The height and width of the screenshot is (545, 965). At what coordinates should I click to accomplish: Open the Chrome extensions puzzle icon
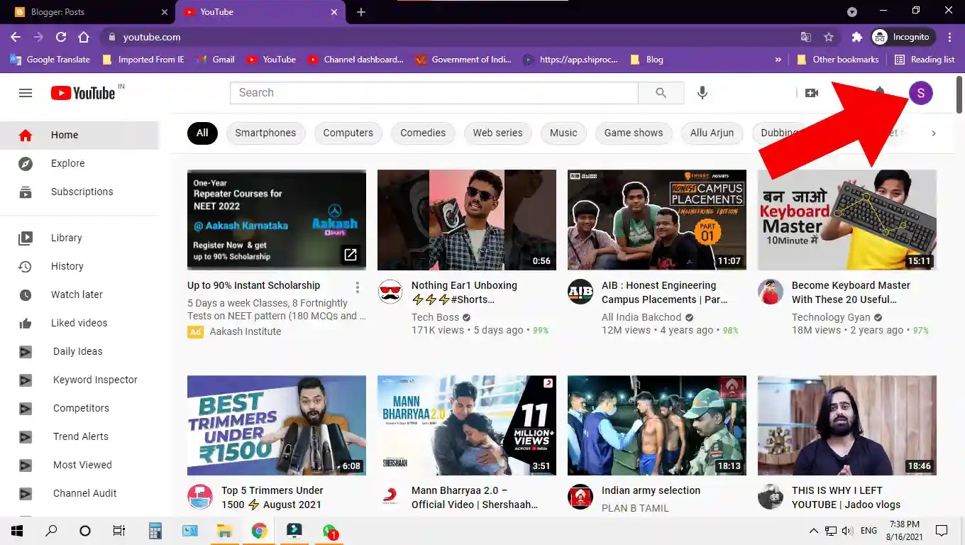857,37
